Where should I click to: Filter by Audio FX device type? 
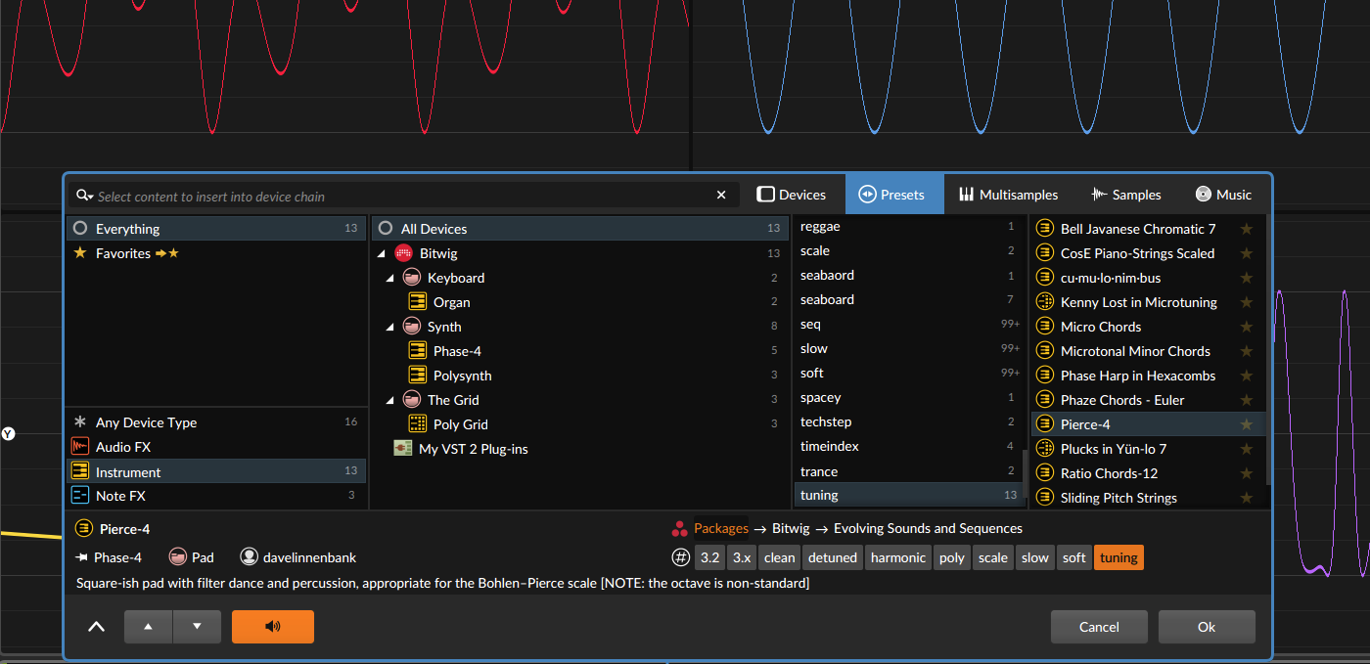[216, 447]
